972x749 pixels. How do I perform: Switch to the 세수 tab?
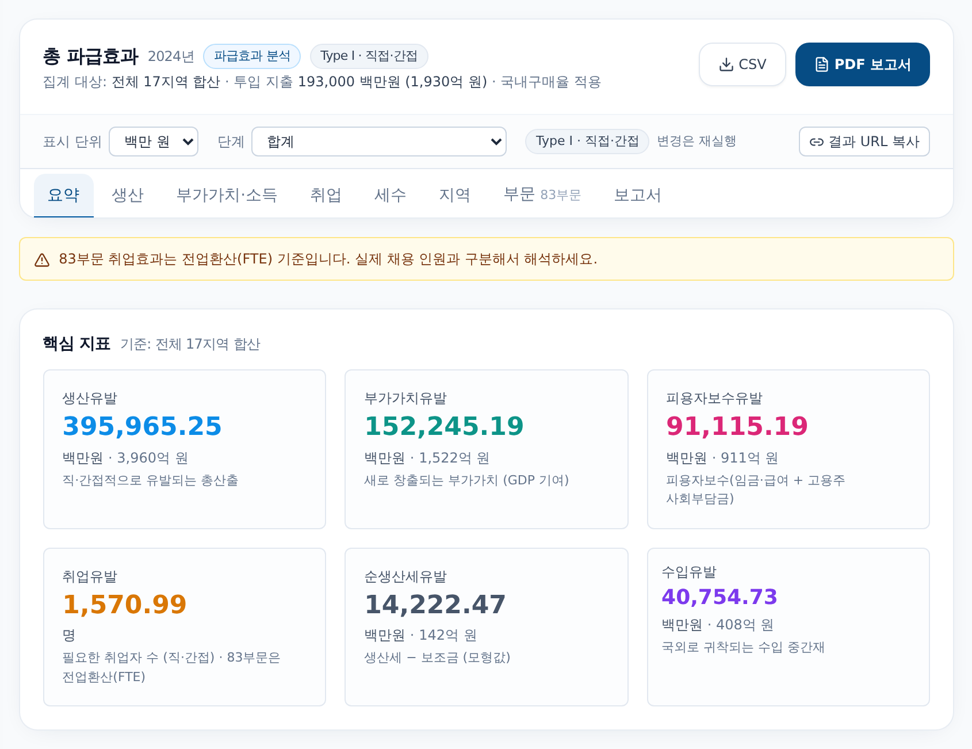(x=390, y=195)
